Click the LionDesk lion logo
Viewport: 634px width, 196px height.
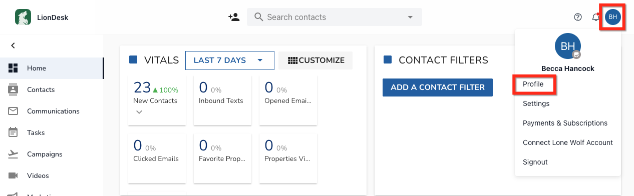[23, 17]
